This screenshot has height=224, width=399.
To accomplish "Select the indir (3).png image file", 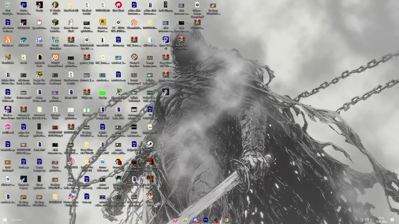I will 166,7.
